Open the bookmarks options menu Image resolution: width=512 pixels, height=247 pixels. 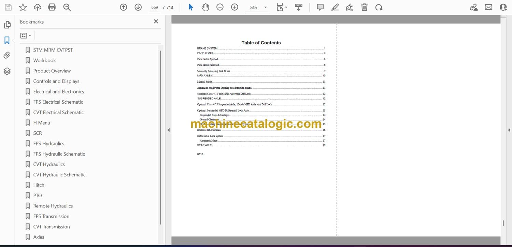[26, 35]
